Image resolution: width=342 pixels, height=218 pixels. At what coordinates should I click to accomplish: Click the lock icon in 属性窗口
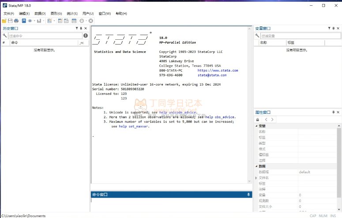[x=258, y=120]
